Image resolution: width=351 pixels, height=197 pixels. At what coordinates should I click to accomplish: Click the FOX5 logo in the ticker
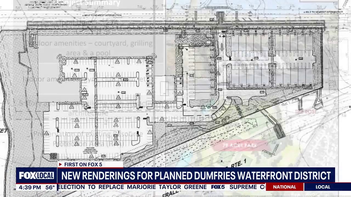click(218, 187)
